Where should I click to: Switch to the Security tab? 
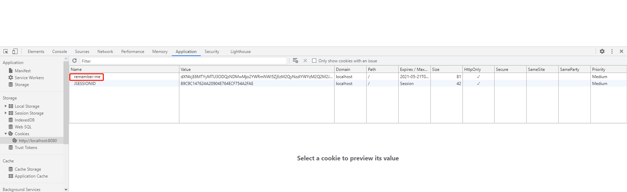(x=212, y=51)
